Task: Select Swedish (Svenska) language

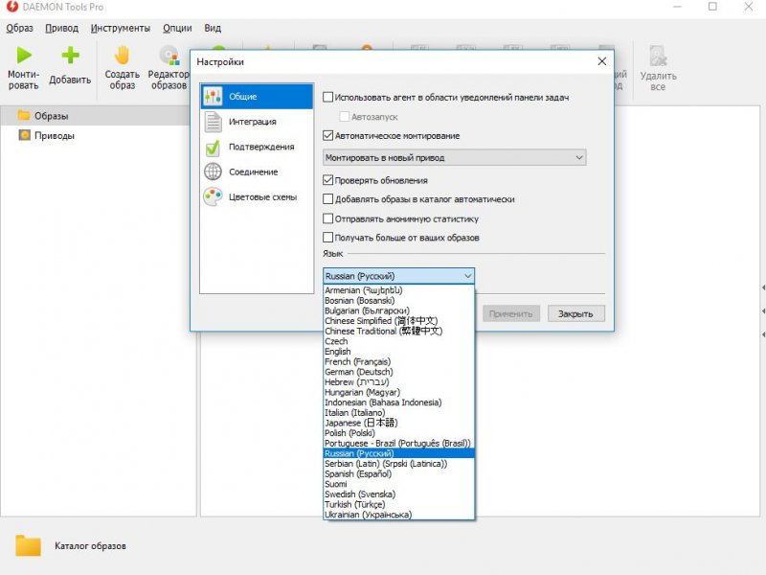Action: pyautogui.click(x=398, y=494)
